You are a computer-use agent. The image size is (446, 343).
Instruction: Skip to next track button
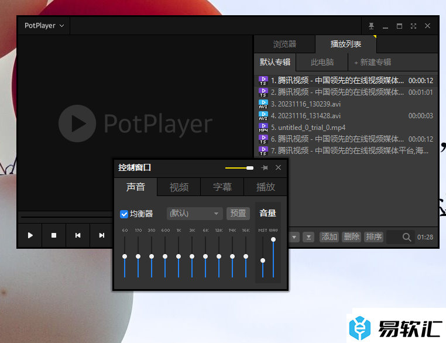101,235
